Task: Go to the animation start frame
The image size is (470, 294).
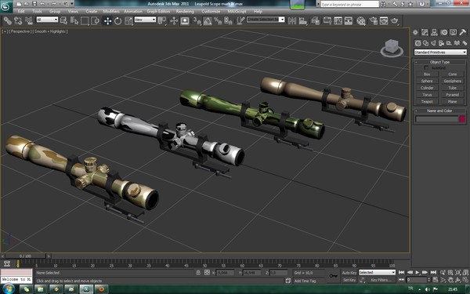Action: pyautogui.click(x=401, y=272)
